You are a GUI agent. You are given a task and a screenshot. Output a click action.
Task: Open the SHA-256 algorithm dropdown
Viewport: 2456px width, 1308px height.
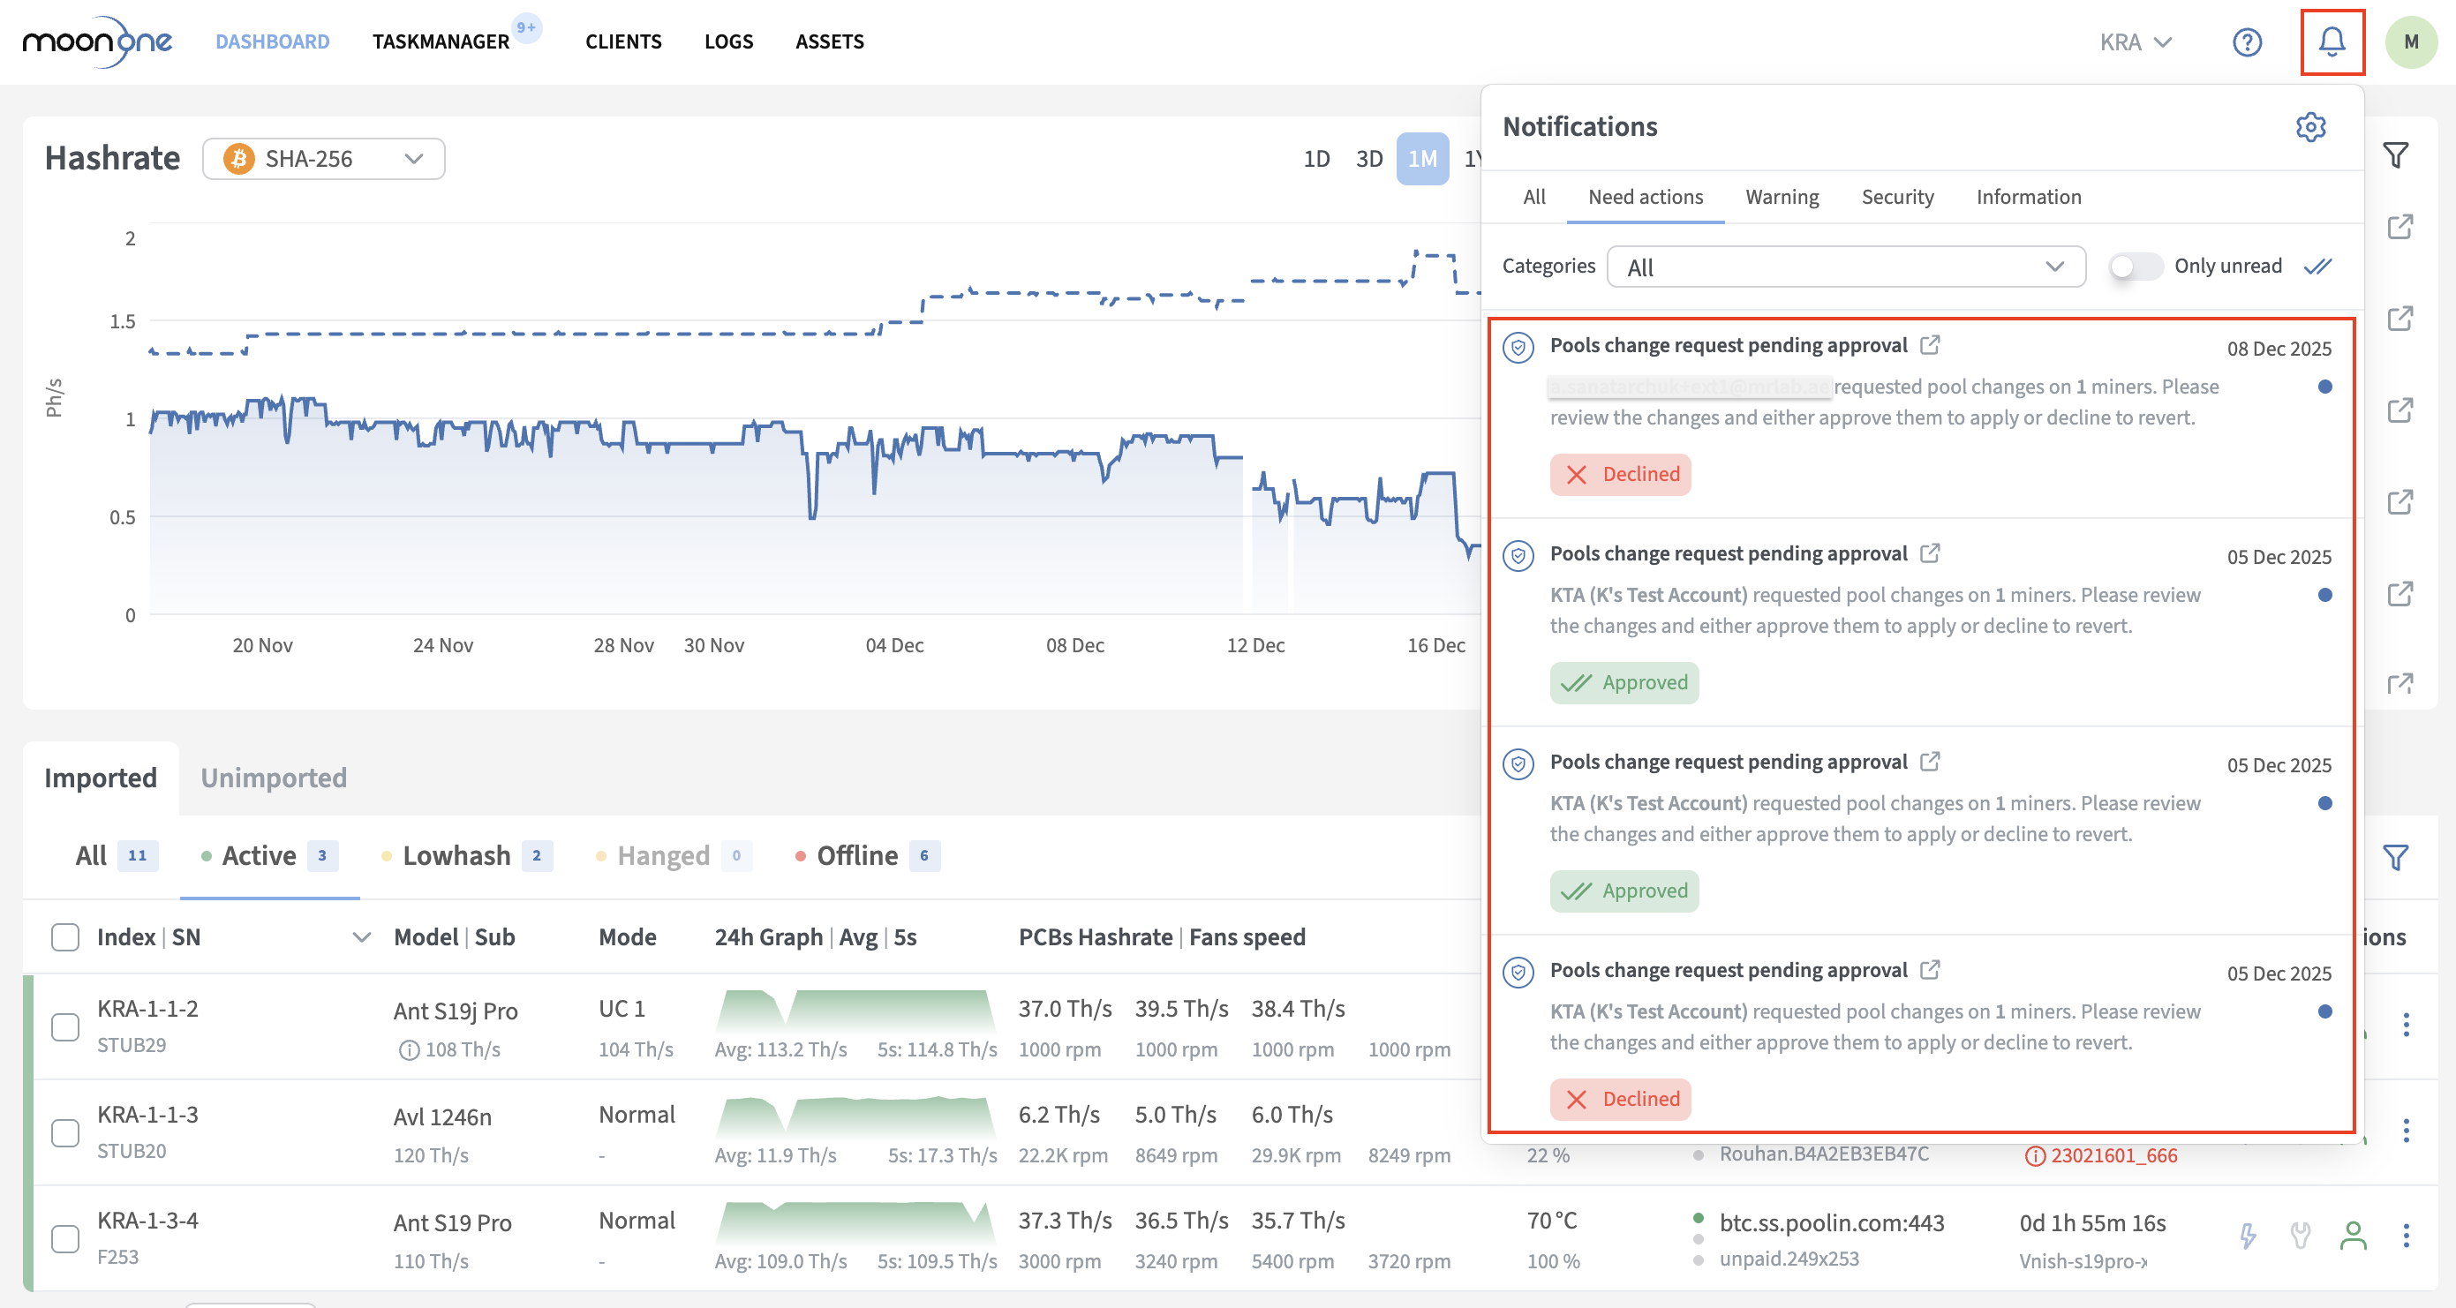pyautogui.click(x=324, y=158)
